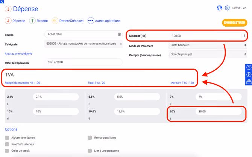Switch to the Recette tab
This screenshot has width=252, height=157.
(38, 21)
